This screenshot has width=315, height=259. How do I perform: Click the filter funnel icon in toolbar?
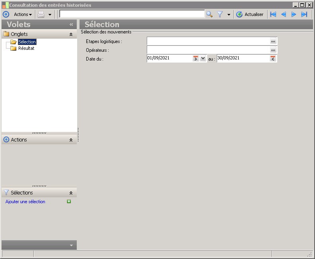pos(220,14)
